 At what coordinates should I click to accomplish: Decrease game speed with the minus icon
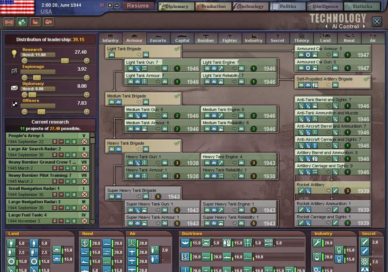(x=117, y=5)
